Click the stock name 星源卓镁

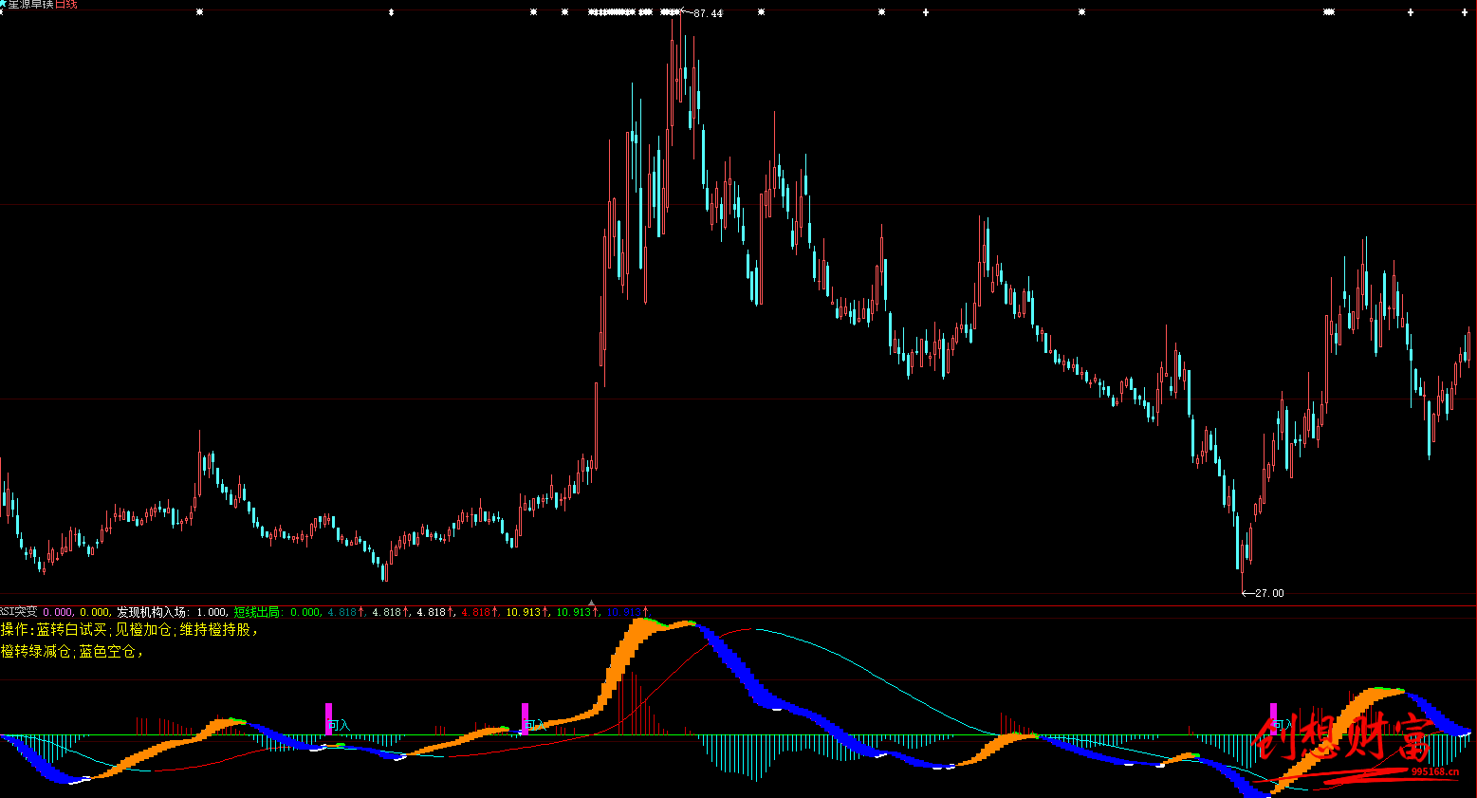point(31,4)
